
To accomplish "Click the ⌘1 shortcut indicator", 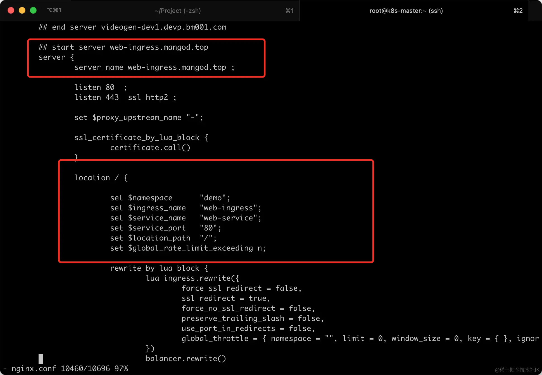I will pos(289,11).
